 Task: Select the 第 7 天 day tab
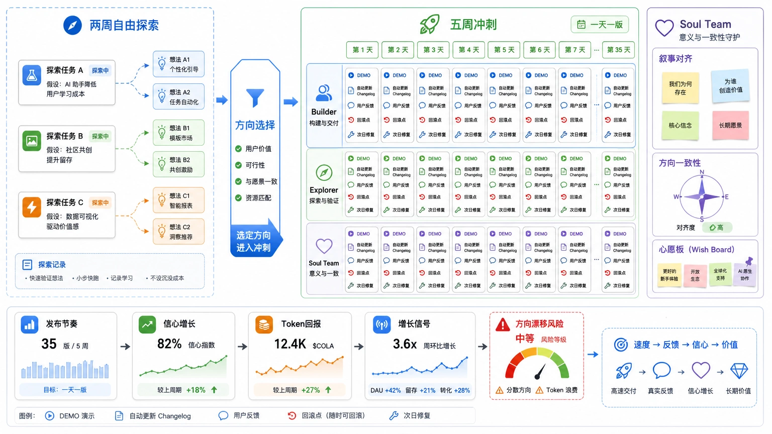(575, 50)
